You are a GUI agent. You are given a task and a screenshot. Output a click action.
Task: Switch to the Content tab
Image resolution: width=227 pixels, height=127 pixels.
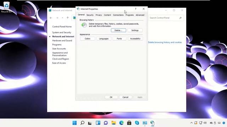tap(107, 15)
